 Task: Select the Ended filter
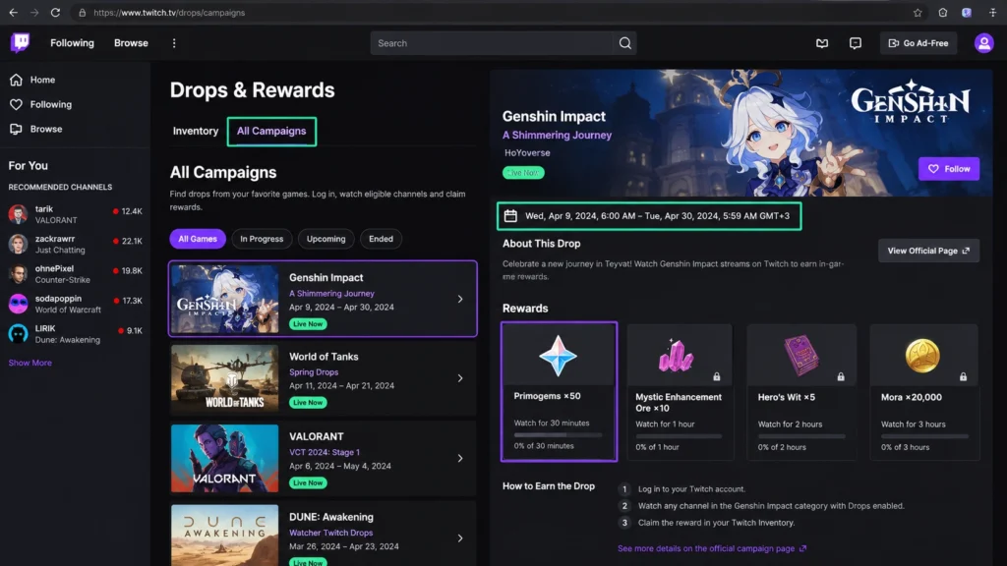(x=381, y=239)
